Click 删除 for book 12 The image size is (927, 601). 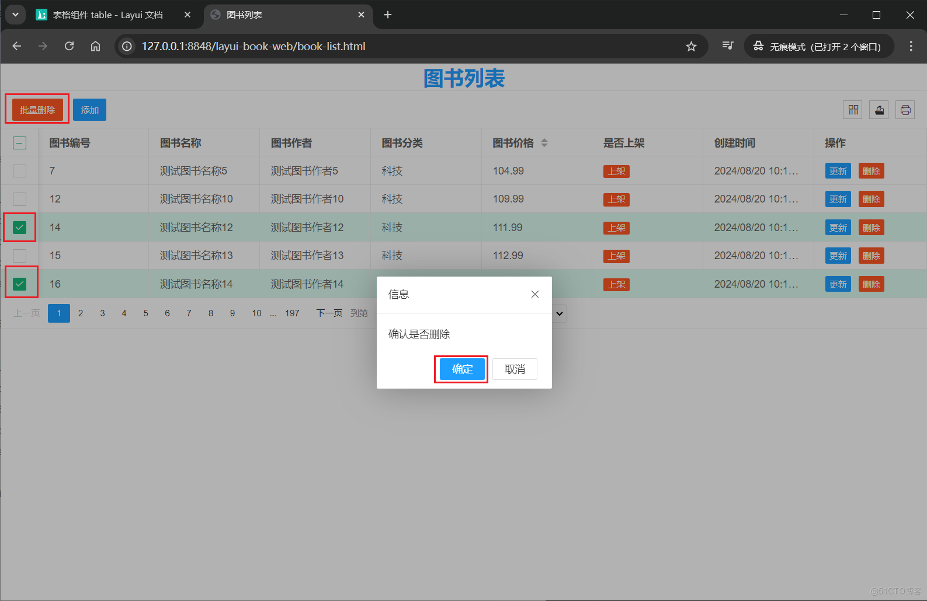point(872,199)
